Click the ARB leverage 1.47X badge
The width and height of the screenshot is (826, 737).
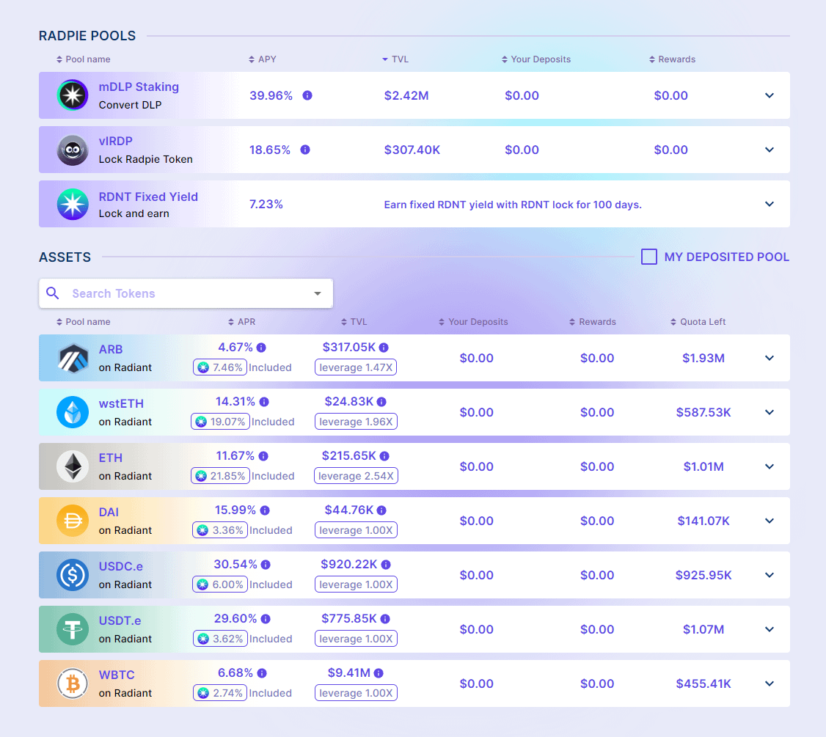[x=356, y=367]
